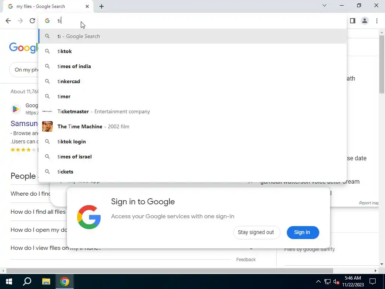The height and width of the screenshot is (289, 385).
Task: Reload the page with the refresh icon
Action: point(32,21)
